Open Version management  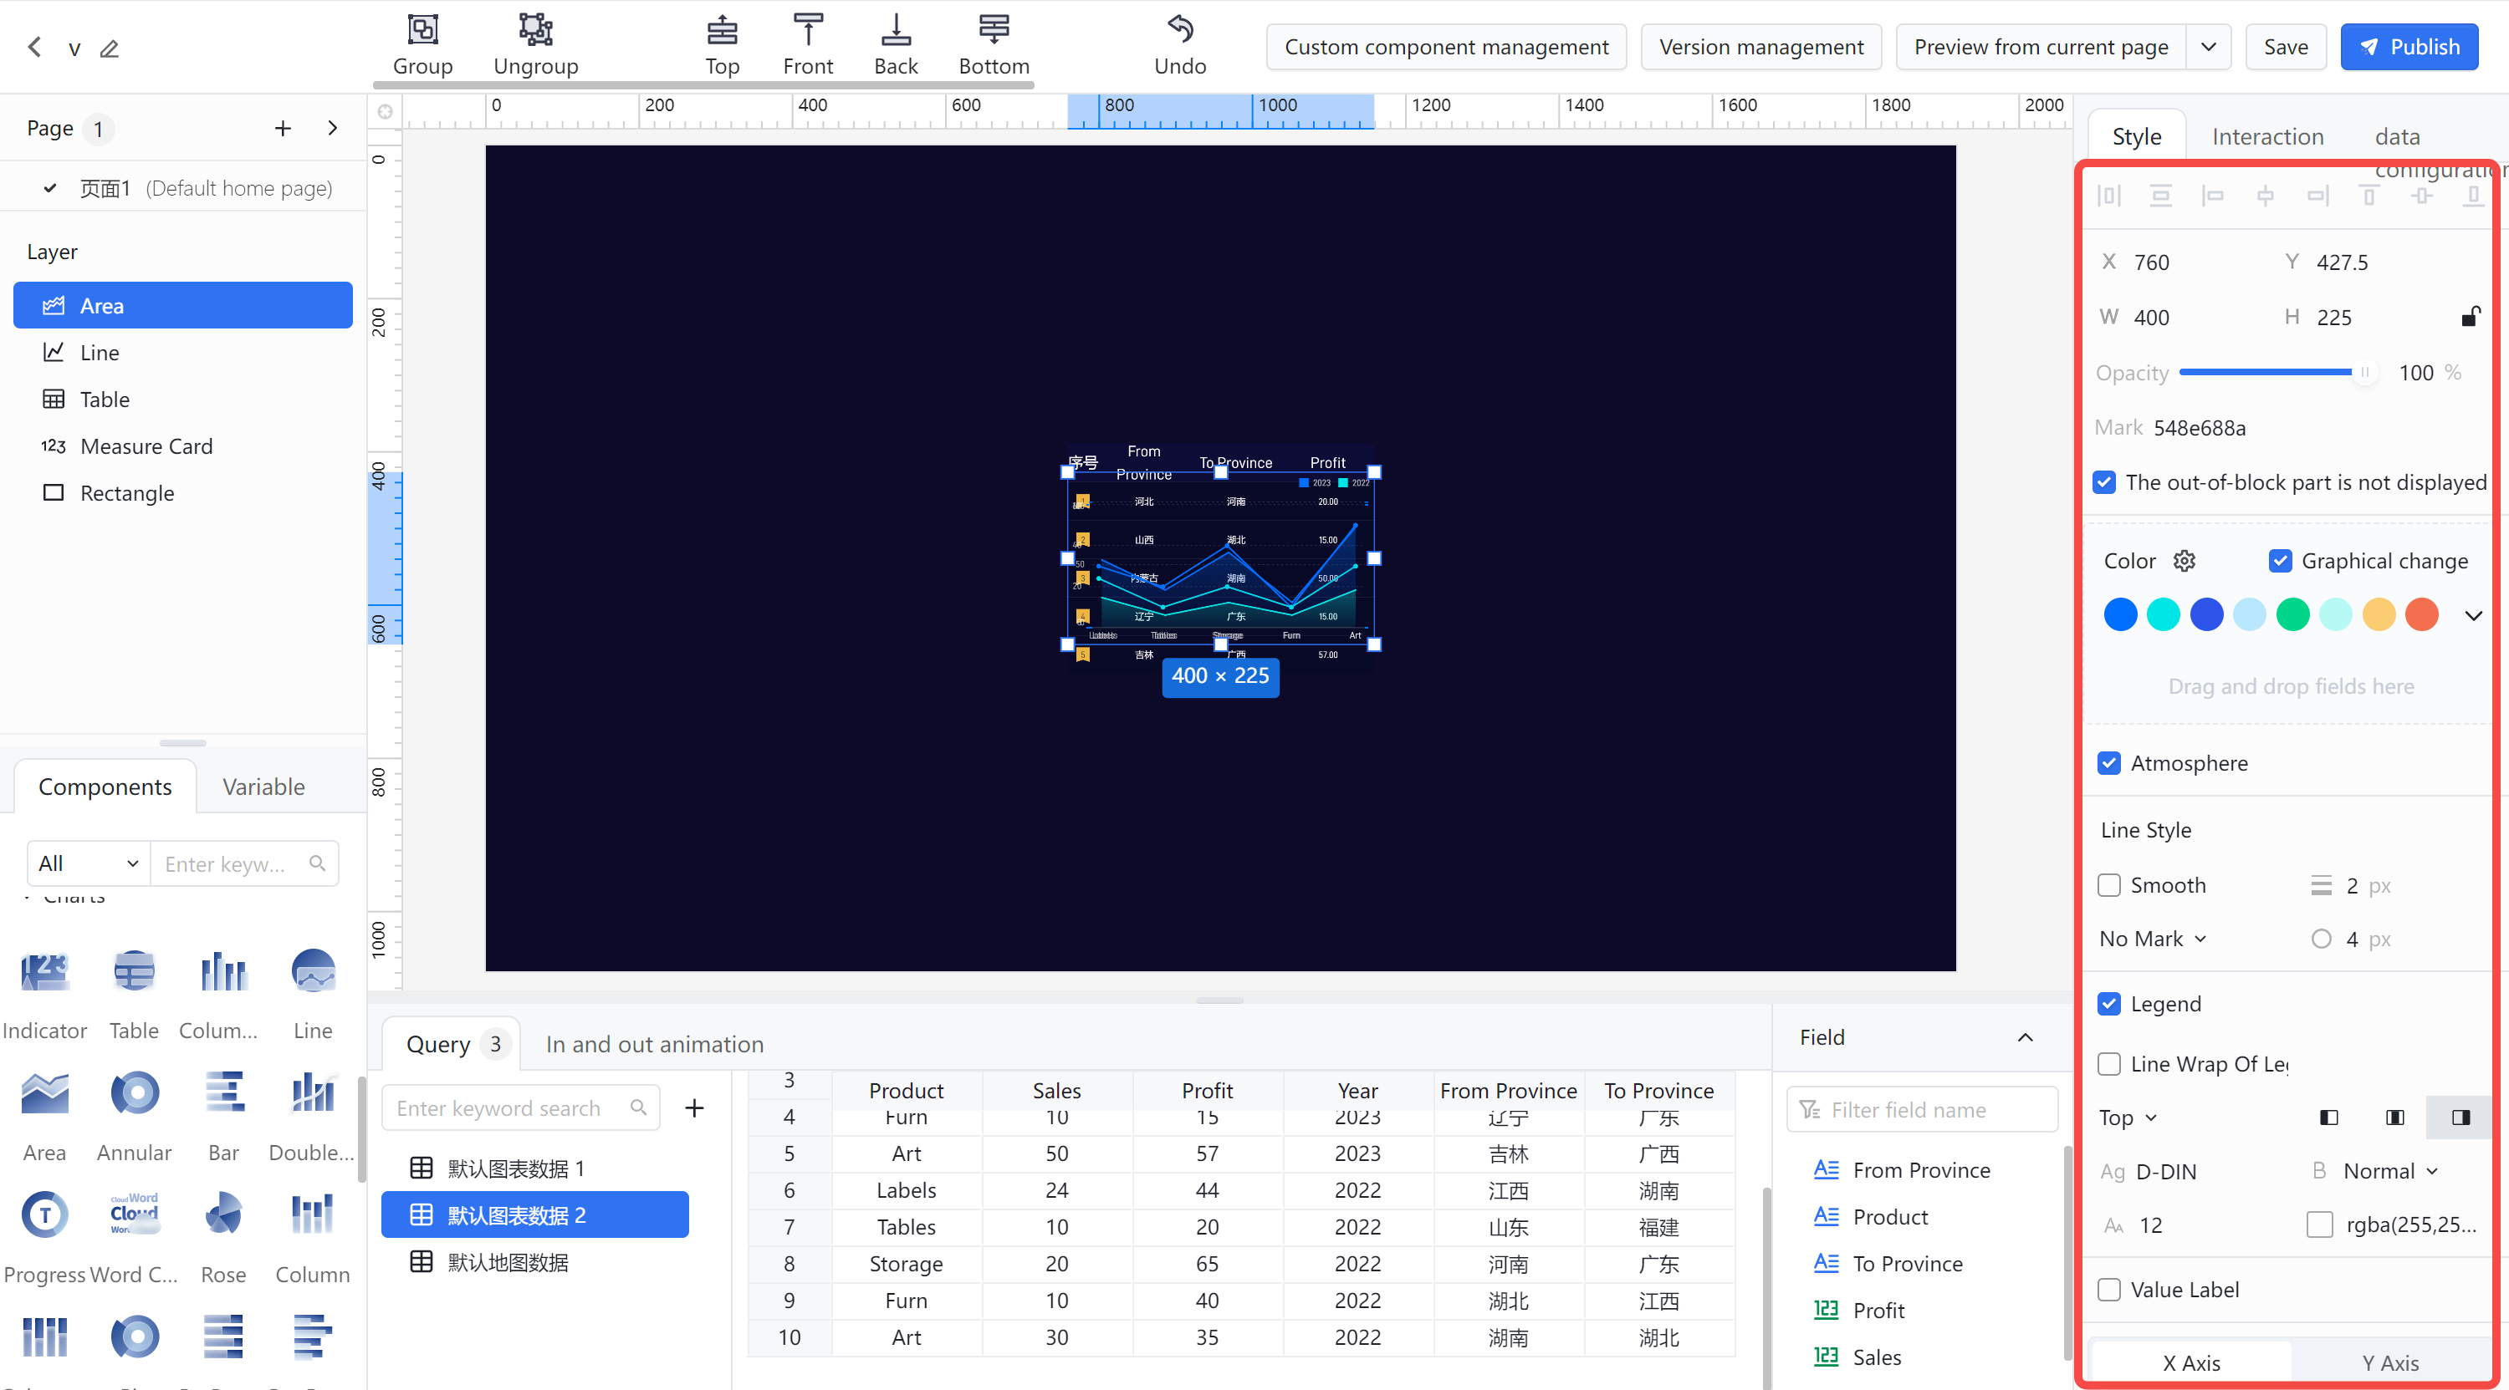tap(1761, 47)
